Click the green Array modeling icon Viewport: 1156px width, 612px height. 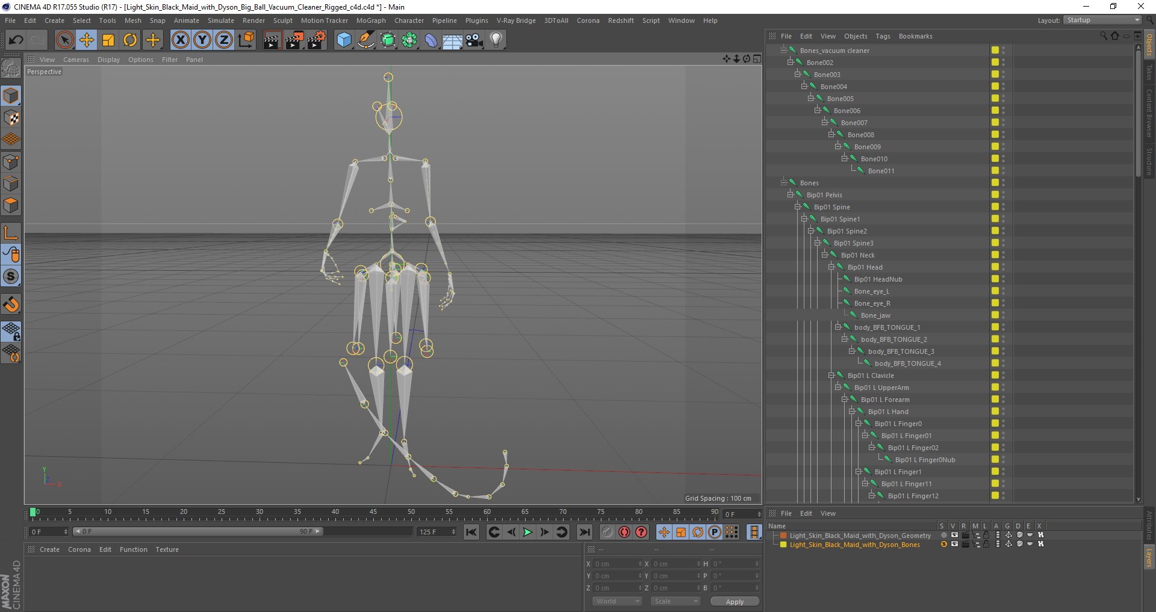409,40
